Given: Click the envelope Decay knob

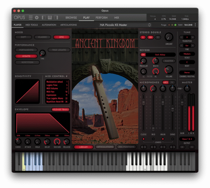Looking at the screenshot, I should [x=47, y=142].
